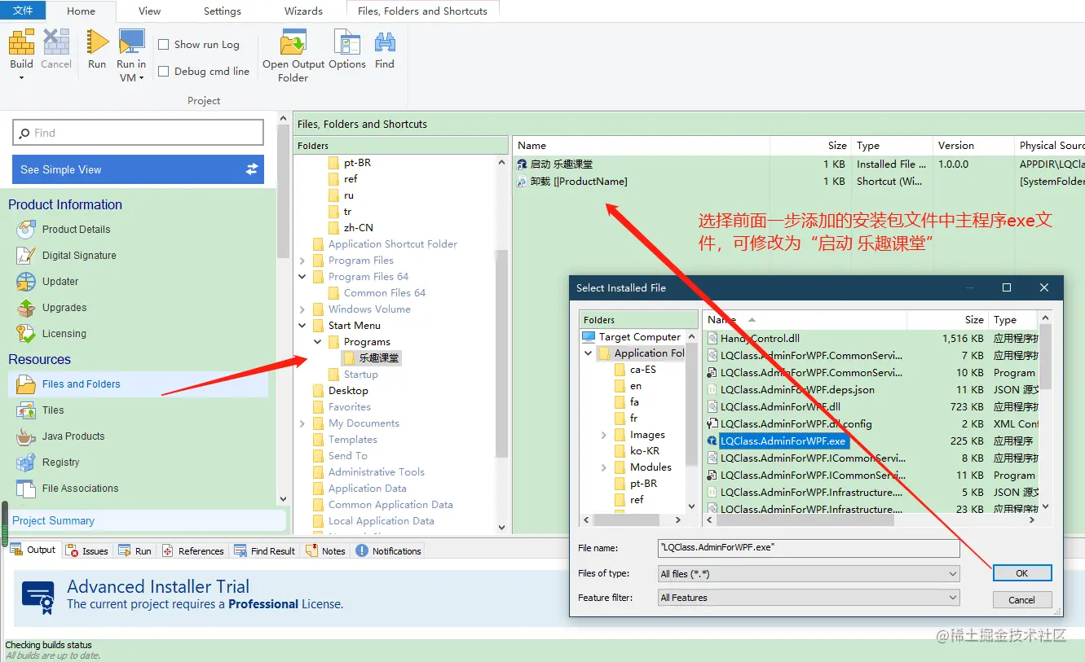Select LQClass.AdminForWPF.exe file in dialog
The width and height of the screenshot is (1085, 662).
click(783, 441)
